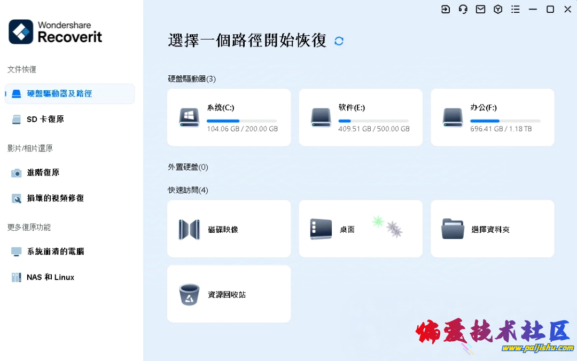Click the 磁碟映像 disk image icon
The height and width of the screenshot is (361, 577).
(189, 230)
